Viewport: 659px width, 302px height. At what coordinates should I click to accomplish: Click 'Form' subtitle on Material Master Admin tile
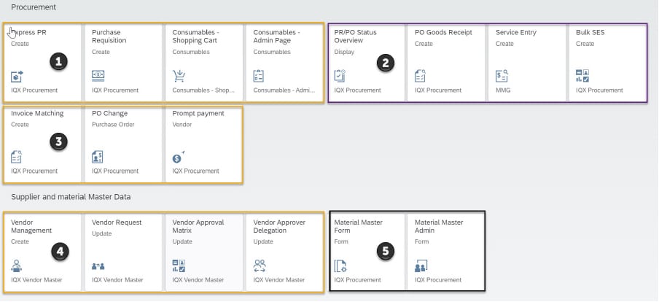coord(422,241)
